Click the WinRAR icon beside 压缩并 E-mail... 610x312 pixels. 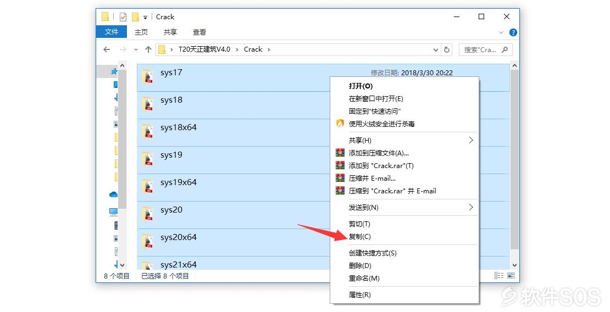click(340, 178)
